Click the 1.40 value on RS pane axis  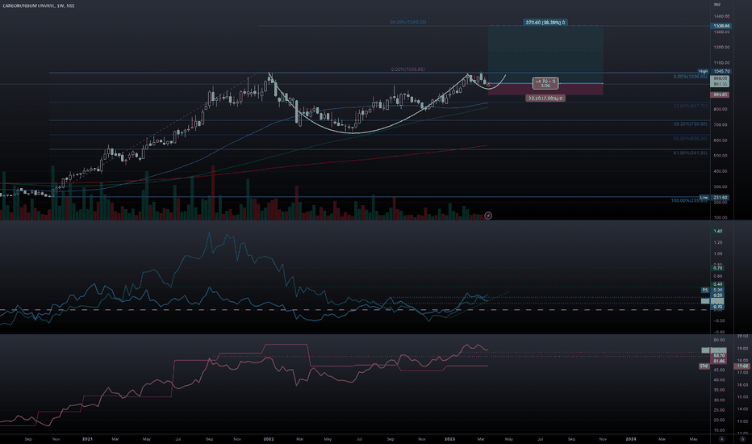pos(718,231)
